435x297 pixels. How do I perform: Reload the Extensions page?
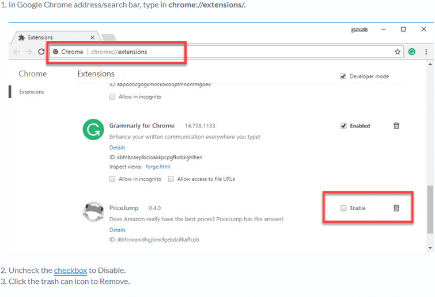[x=41, y=52]
